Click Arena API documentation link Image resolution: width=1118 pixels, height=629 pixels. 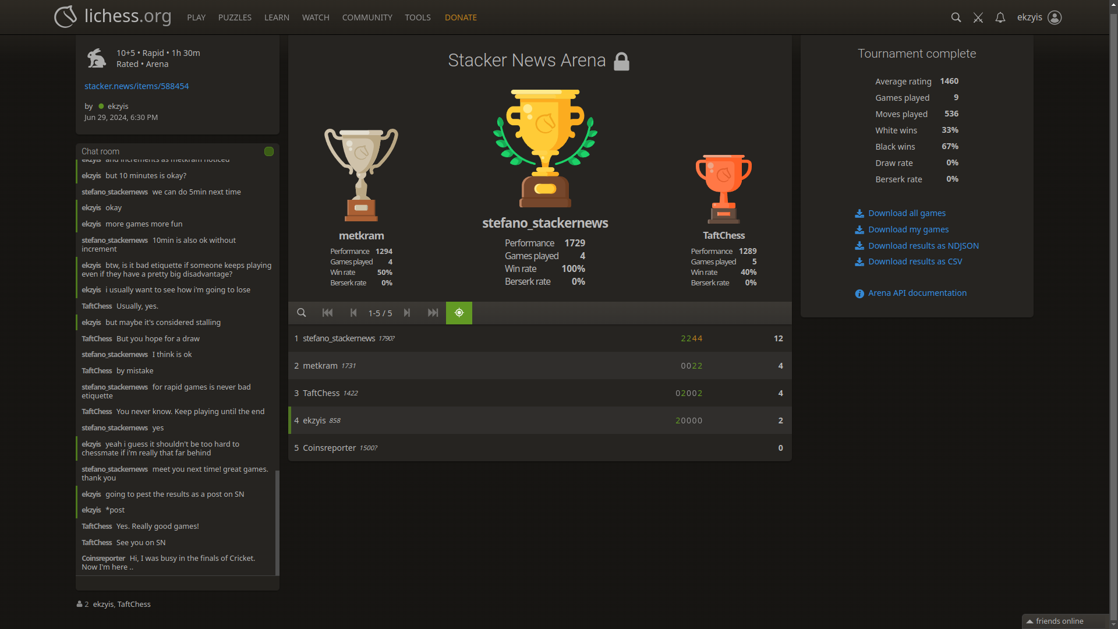coord(917,293)
